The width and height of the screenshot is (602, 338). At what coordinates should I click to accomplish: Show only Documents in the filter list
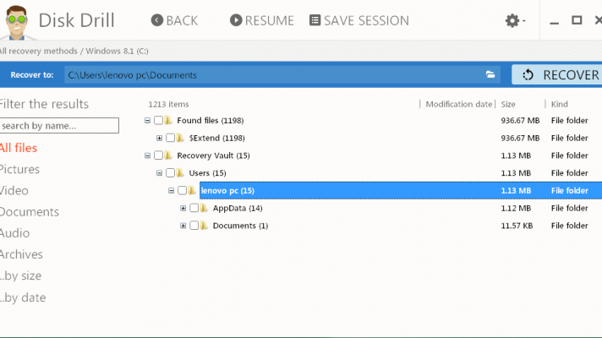point(30,212)
